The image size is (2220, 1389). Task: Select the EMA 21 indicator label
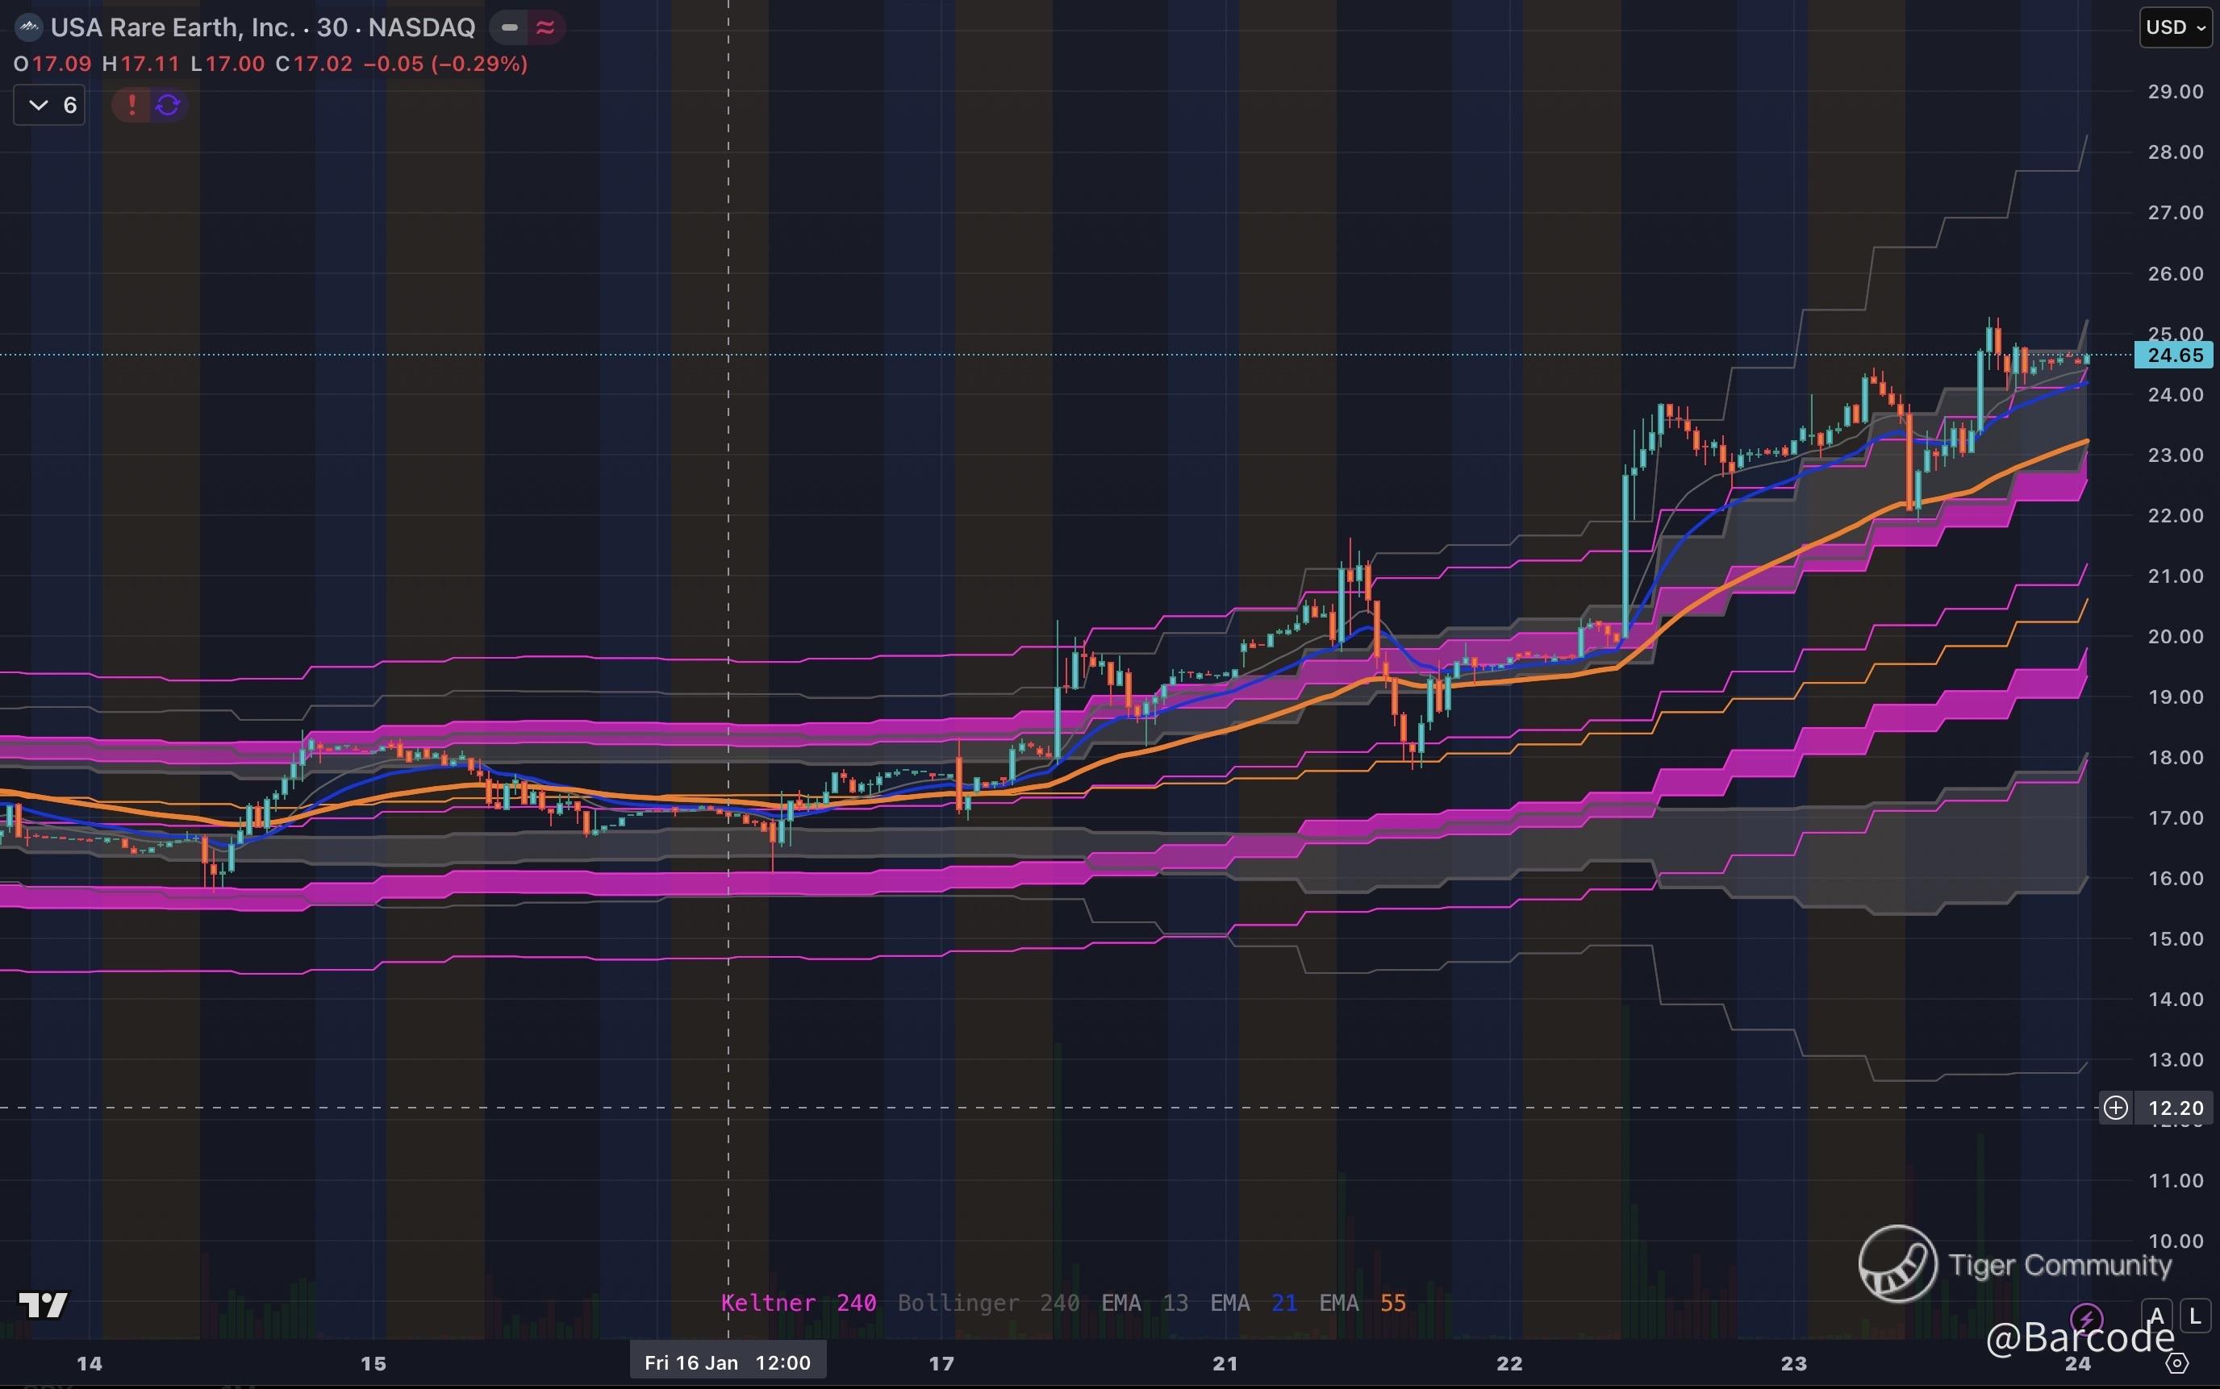click(x=1253, y=1303)
